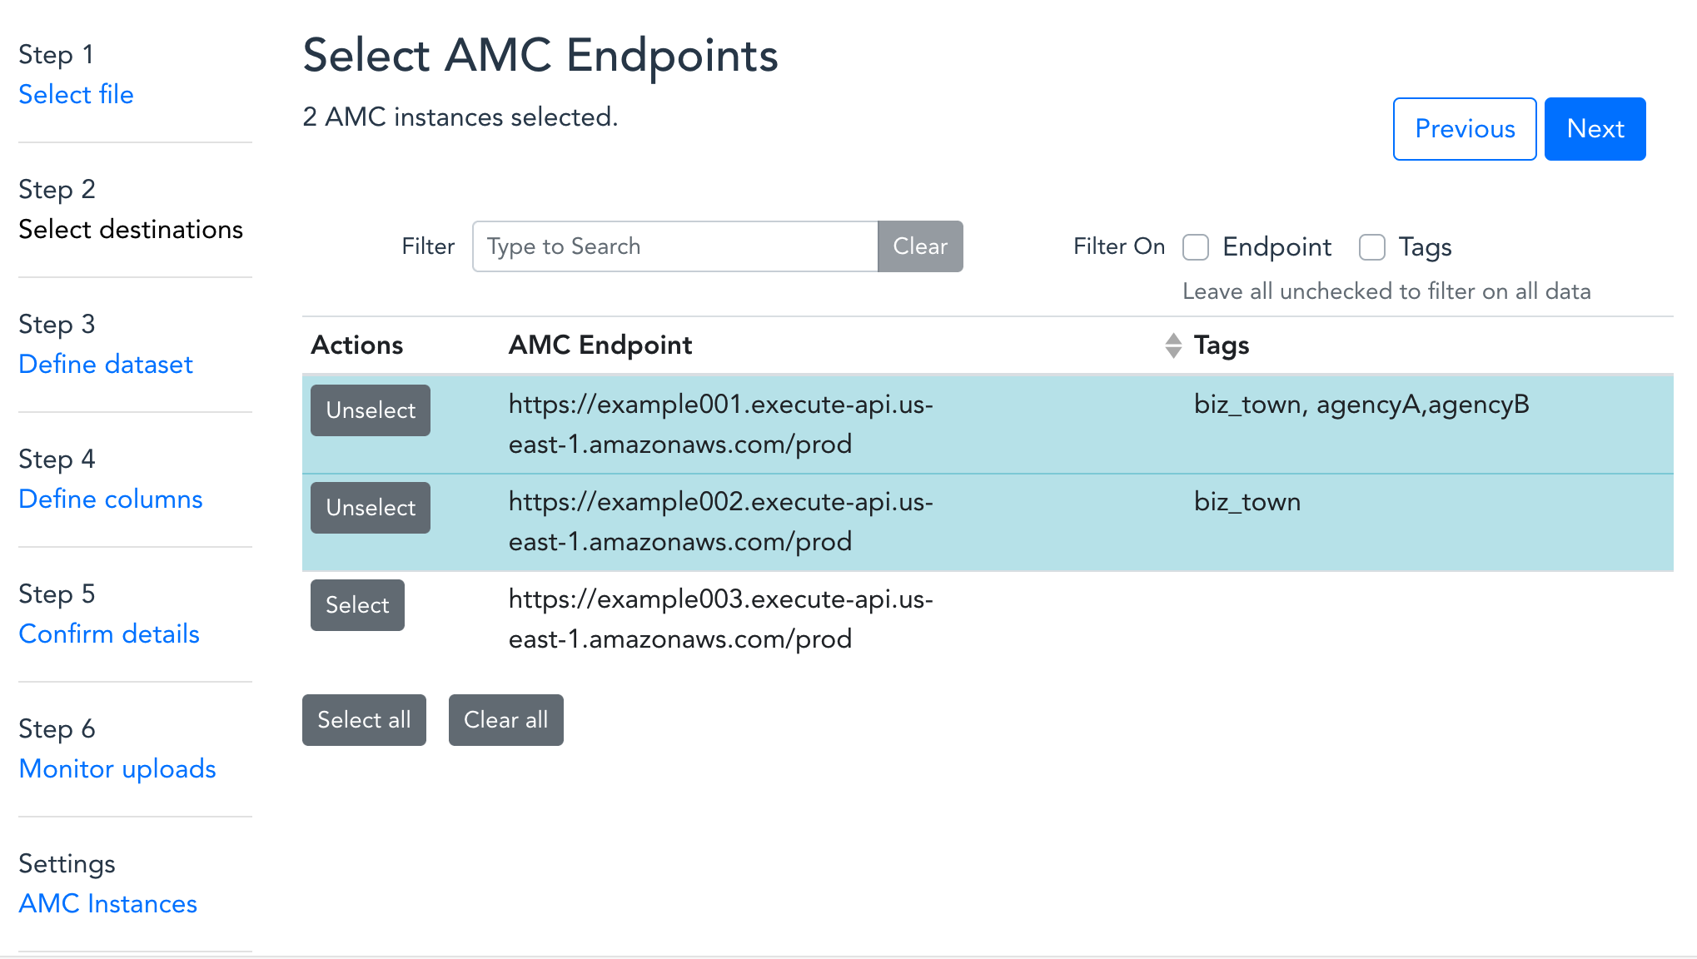Unselect the example002 endpoint
Viewport: 1697px width, 959px height.
coord(370,508)
